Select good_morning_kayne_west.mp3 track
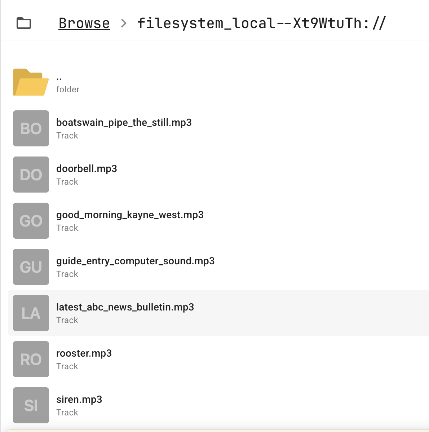 pos(130,215)
